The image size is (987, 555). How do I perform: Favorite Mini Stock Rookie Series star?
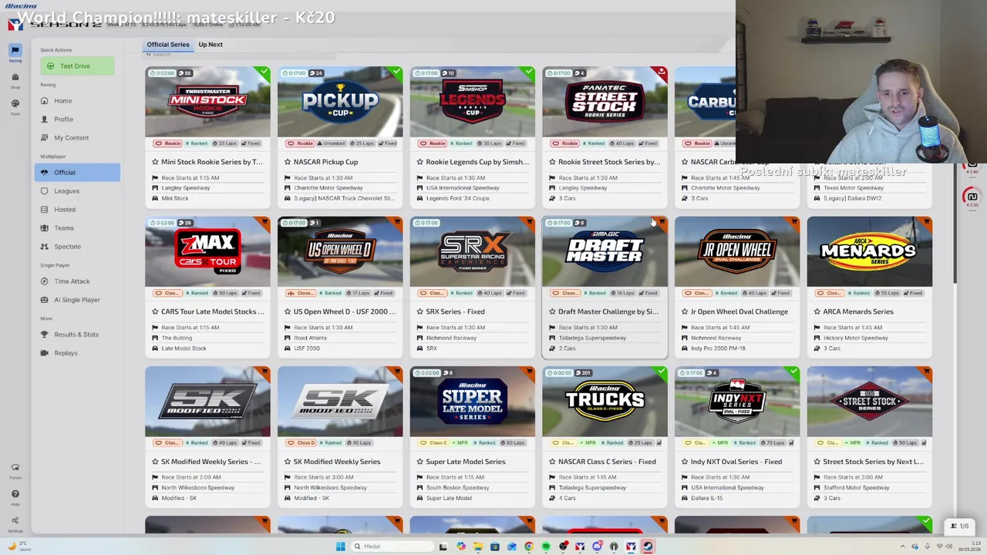tap(155, 162)
